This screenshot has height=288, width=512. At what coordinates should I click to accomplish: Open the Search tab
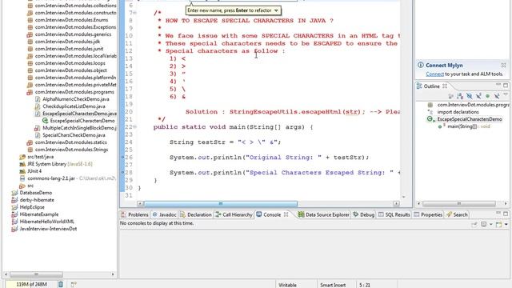457,214
